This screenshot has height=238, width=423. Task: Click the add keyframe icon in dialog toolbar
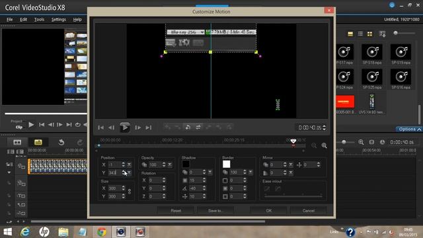(x=167, y=127)
